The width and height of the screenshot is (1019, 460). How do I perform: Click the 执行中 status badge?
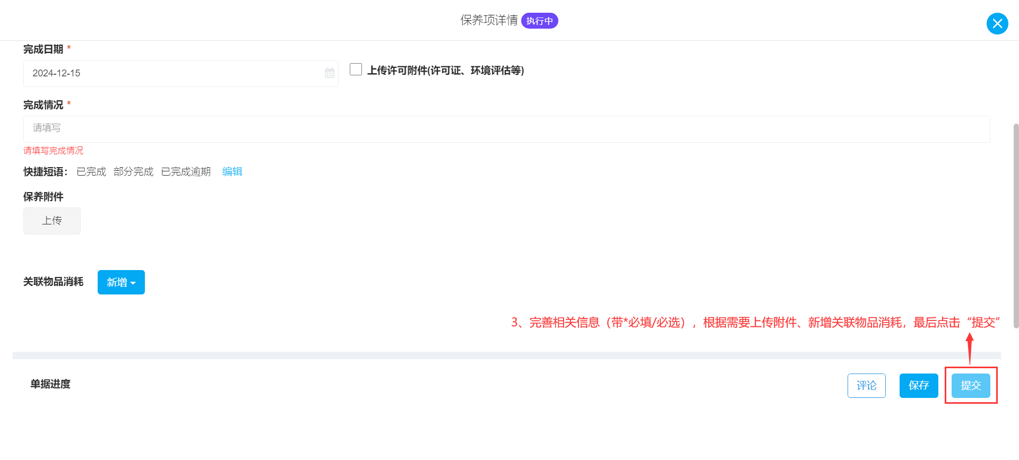(539, 21)
